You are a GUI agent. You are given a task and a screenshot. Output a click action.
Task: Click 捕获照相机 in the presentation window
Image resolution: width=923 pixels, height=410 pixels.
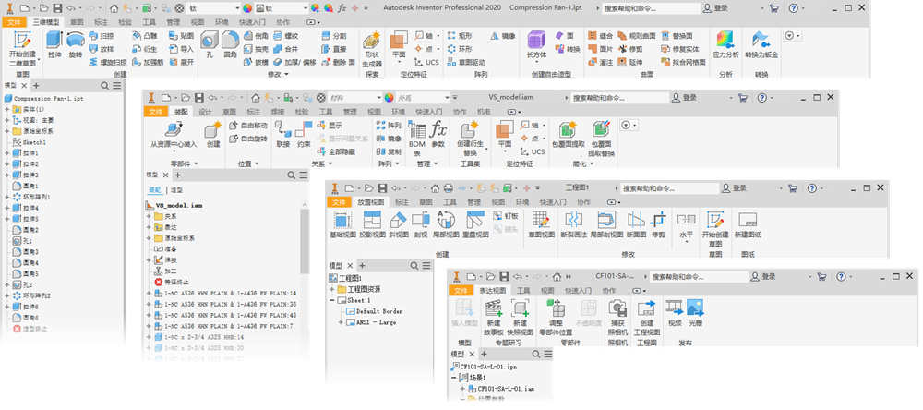(x=617, y=318)
